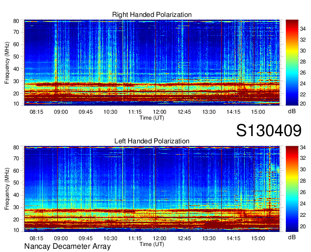Click the 34 dB value on Right Handed colorbar
Screen dimensions: 311x252
pos(303,29)
